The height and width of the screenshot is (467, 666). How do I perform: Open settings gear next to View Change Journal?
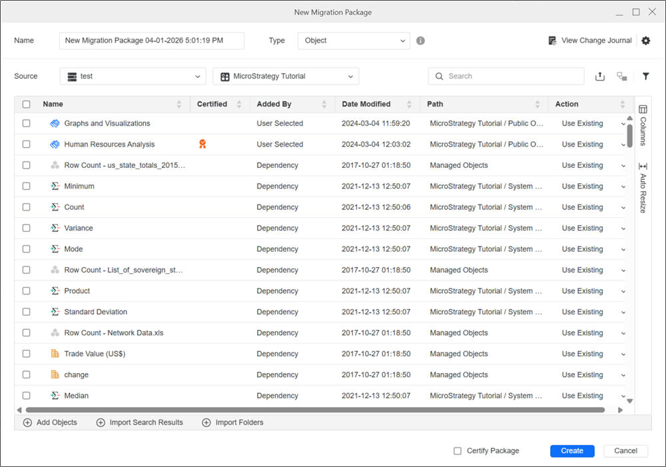pos(645,41)
